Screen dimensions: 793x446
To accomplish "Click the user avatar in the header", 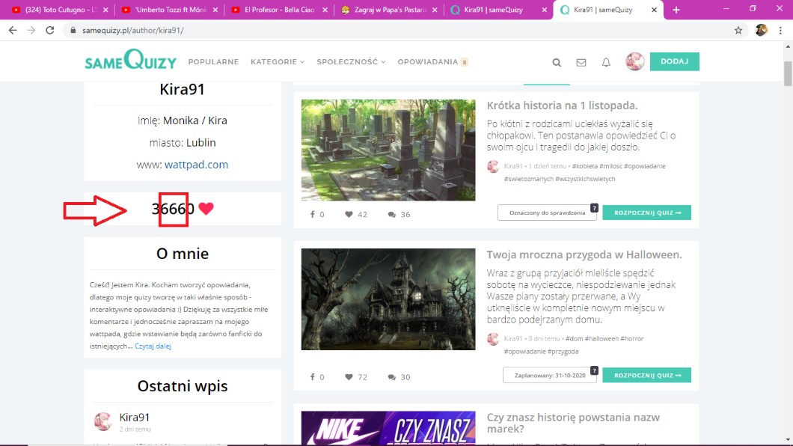I will pyautogui.click(x=634, y=62).
